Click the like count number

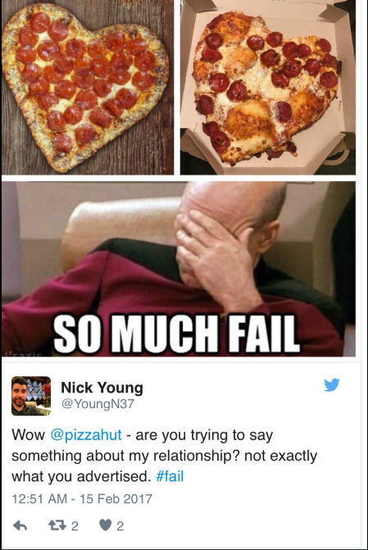click(x=120, y=525)
